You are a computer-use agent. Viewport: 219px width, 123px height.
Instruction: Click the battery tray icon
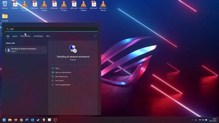pyautogui.click(x=206, y=120)
